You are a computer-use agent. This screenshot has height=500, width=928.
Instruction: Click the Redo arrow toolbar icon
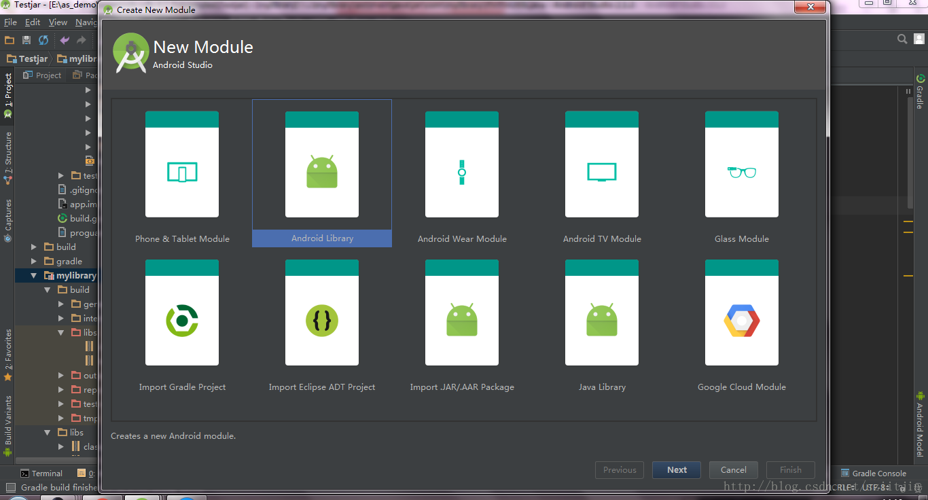82,40
